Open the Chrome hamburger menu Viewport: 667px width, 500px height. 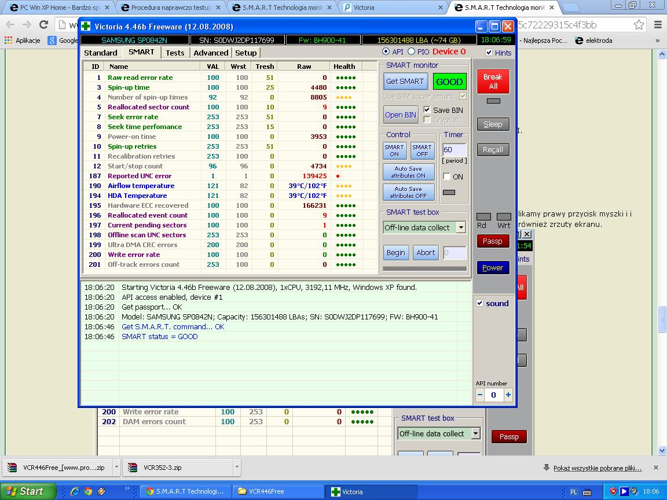[x=658, y=25]
